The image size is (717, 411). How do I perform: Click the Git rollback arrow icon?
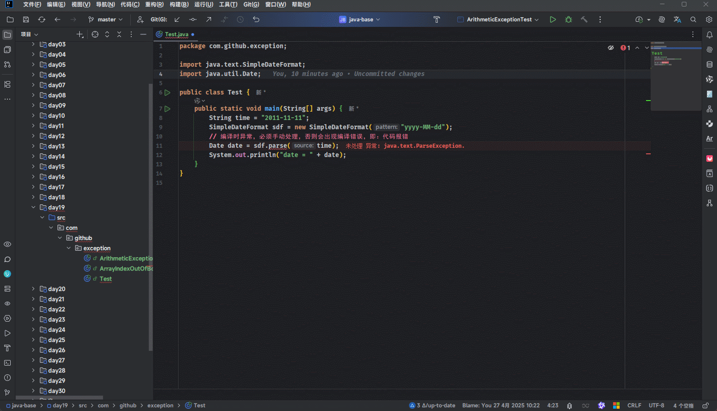256,19
